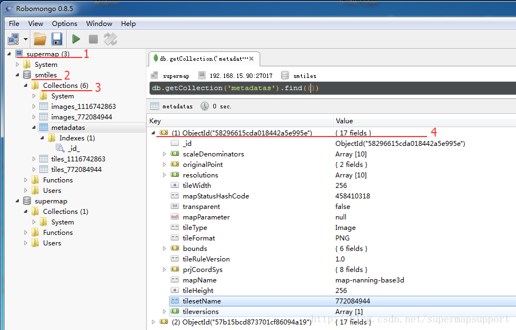Select the Collections (1) folder
The width and height of the screenshot is (516, 330).
click(x=66, y=212)
